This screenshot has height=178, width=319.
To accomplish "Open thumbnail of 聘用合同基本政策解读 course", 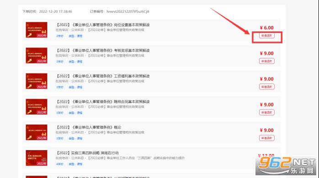I will pos(37,107).
